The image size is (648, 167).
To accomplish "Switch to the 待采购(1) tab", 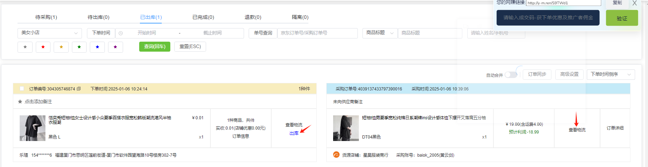I will coord(46,17).
